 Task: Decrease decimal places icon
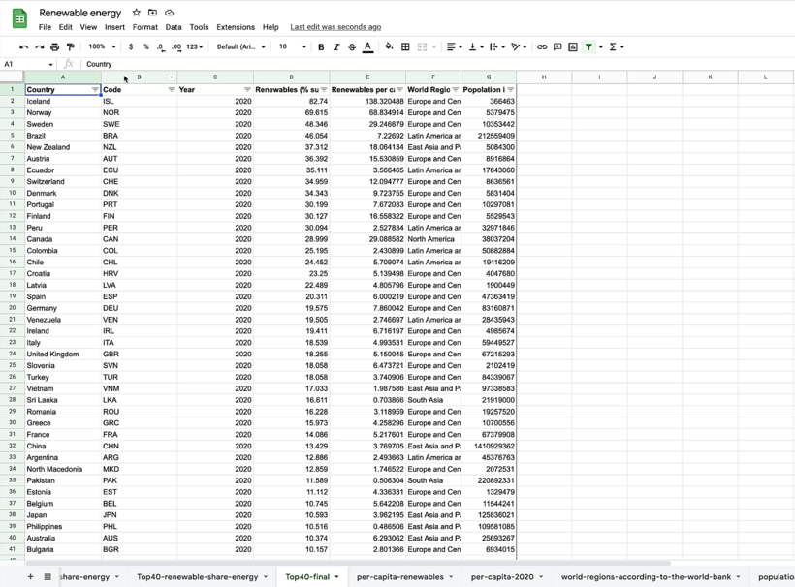(160, 47)
